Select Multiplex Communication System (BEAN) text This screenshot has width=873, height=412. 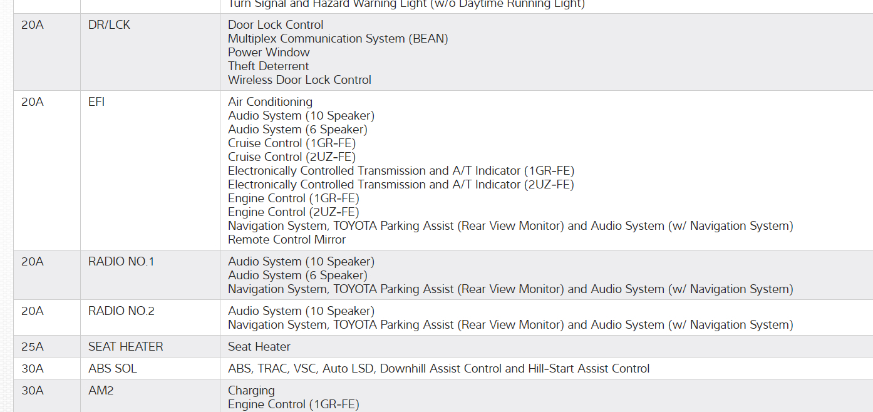(338, 39)
